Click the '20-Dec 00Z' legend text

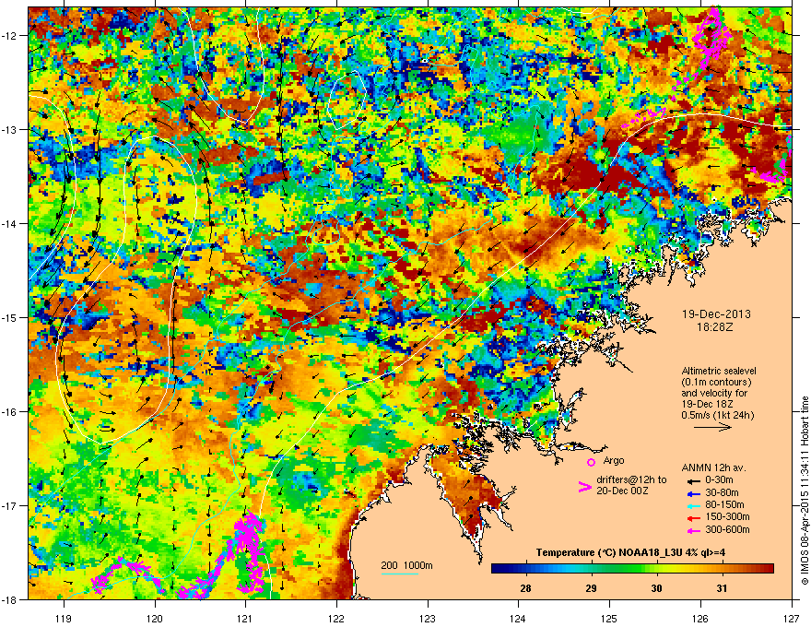pyautogui.click(x=622, y=491)
